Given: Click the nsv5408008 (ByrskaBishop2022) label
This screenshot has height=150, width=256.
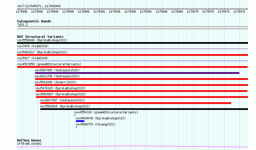Looking at the screenshot, I should (101, 118).
